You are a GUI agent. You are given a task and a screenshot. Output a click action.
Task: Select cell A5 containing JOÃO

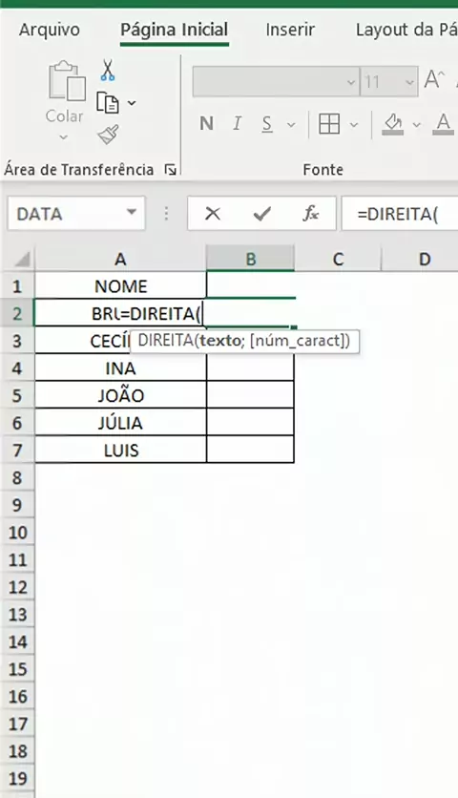[120, 395]
